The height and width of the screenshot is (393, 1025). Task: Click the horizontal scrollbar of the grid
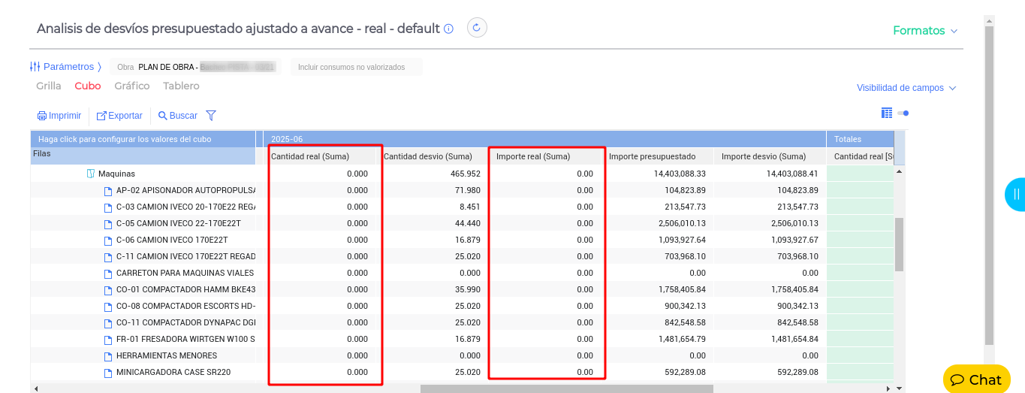(x=566, y=388)
